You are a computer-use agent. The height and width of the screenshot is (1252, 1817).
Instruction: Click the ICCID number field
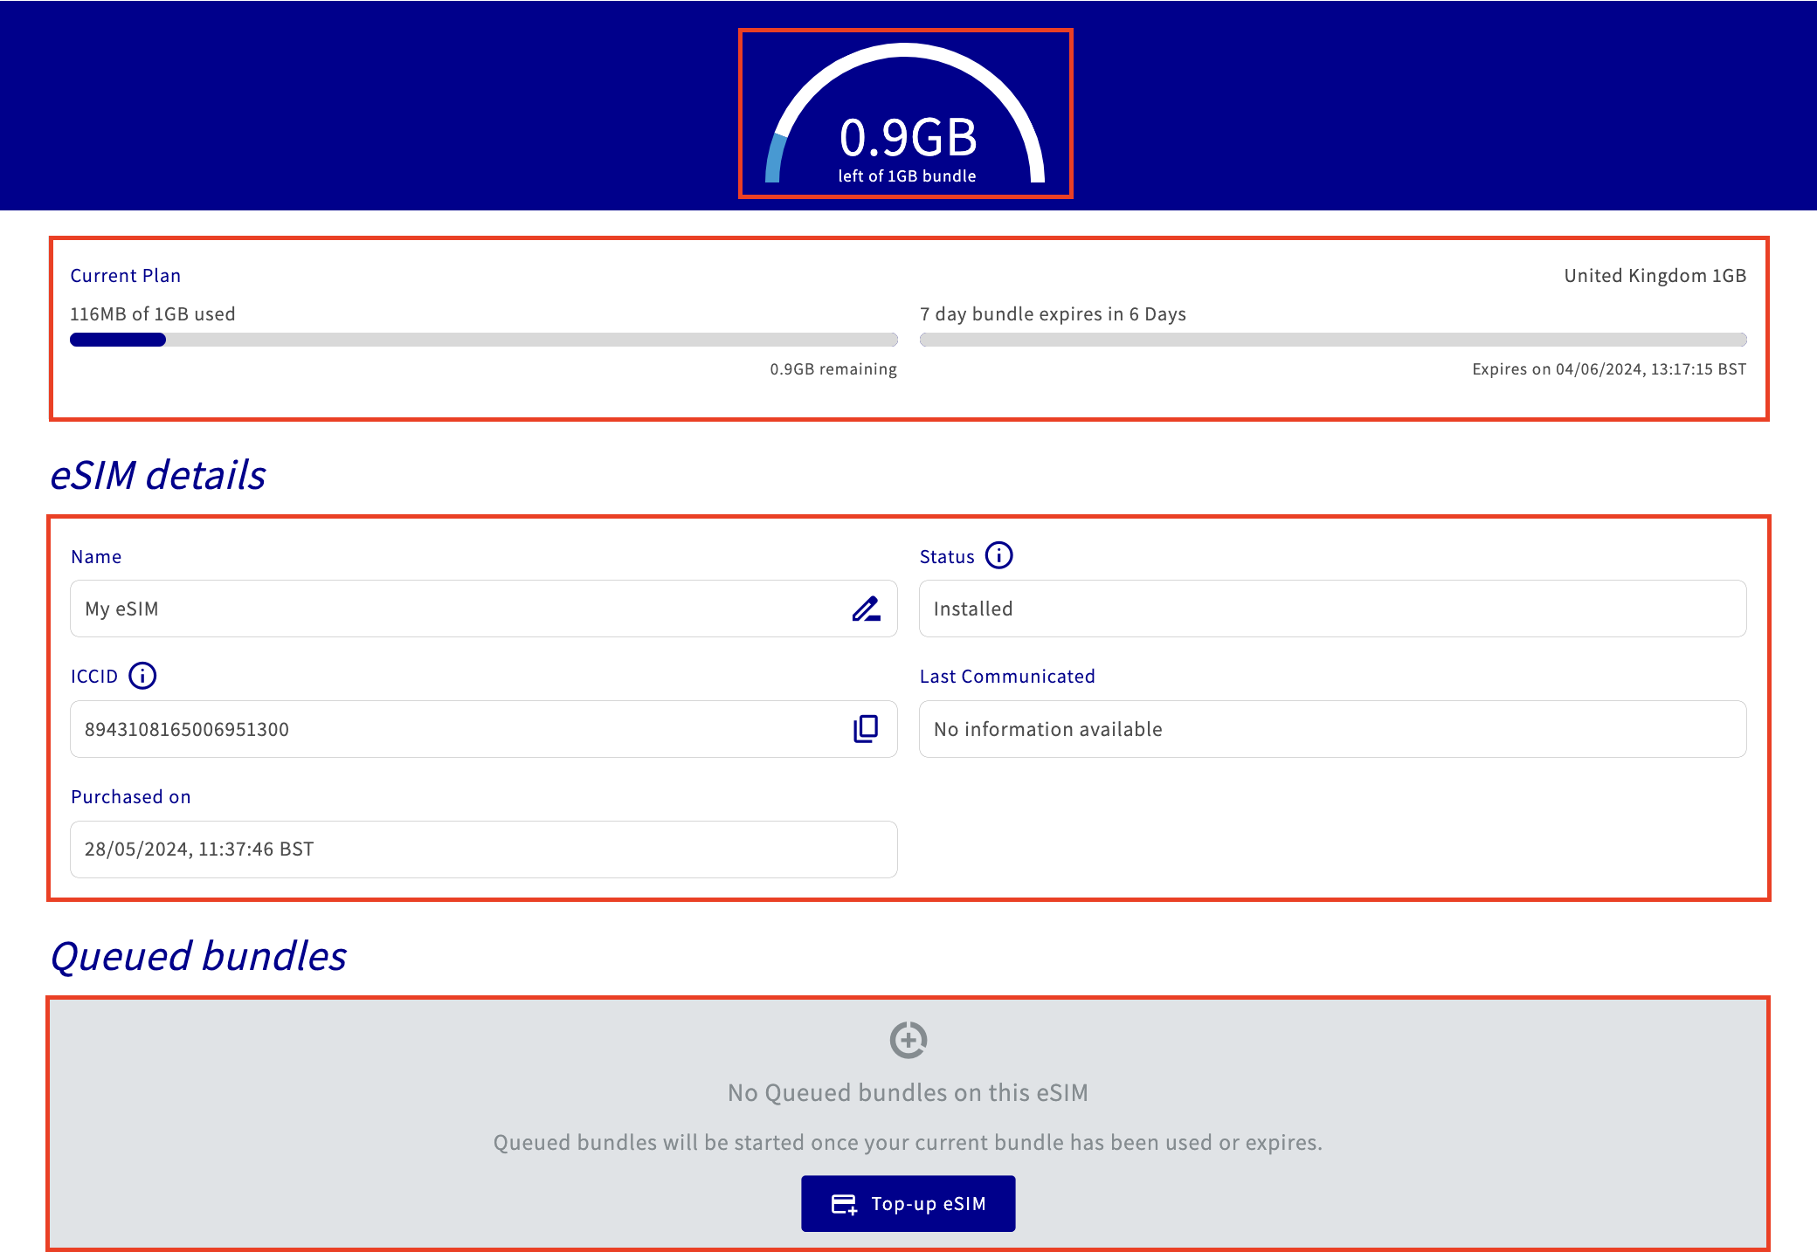click(x=454, y=729)
